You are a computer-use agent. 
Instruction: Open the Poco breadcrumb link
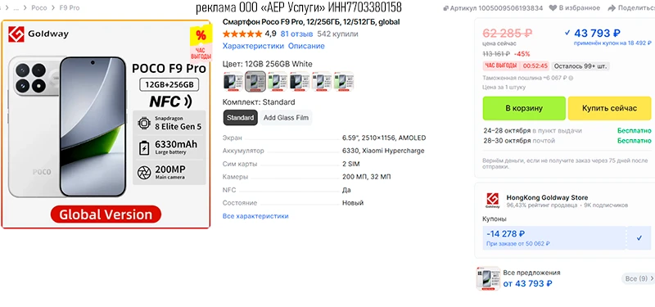point(38,8)
